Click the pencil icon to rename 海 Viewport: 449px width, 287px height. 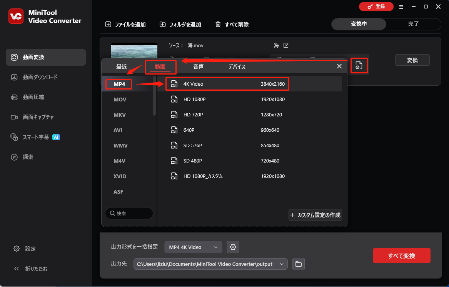285,45
